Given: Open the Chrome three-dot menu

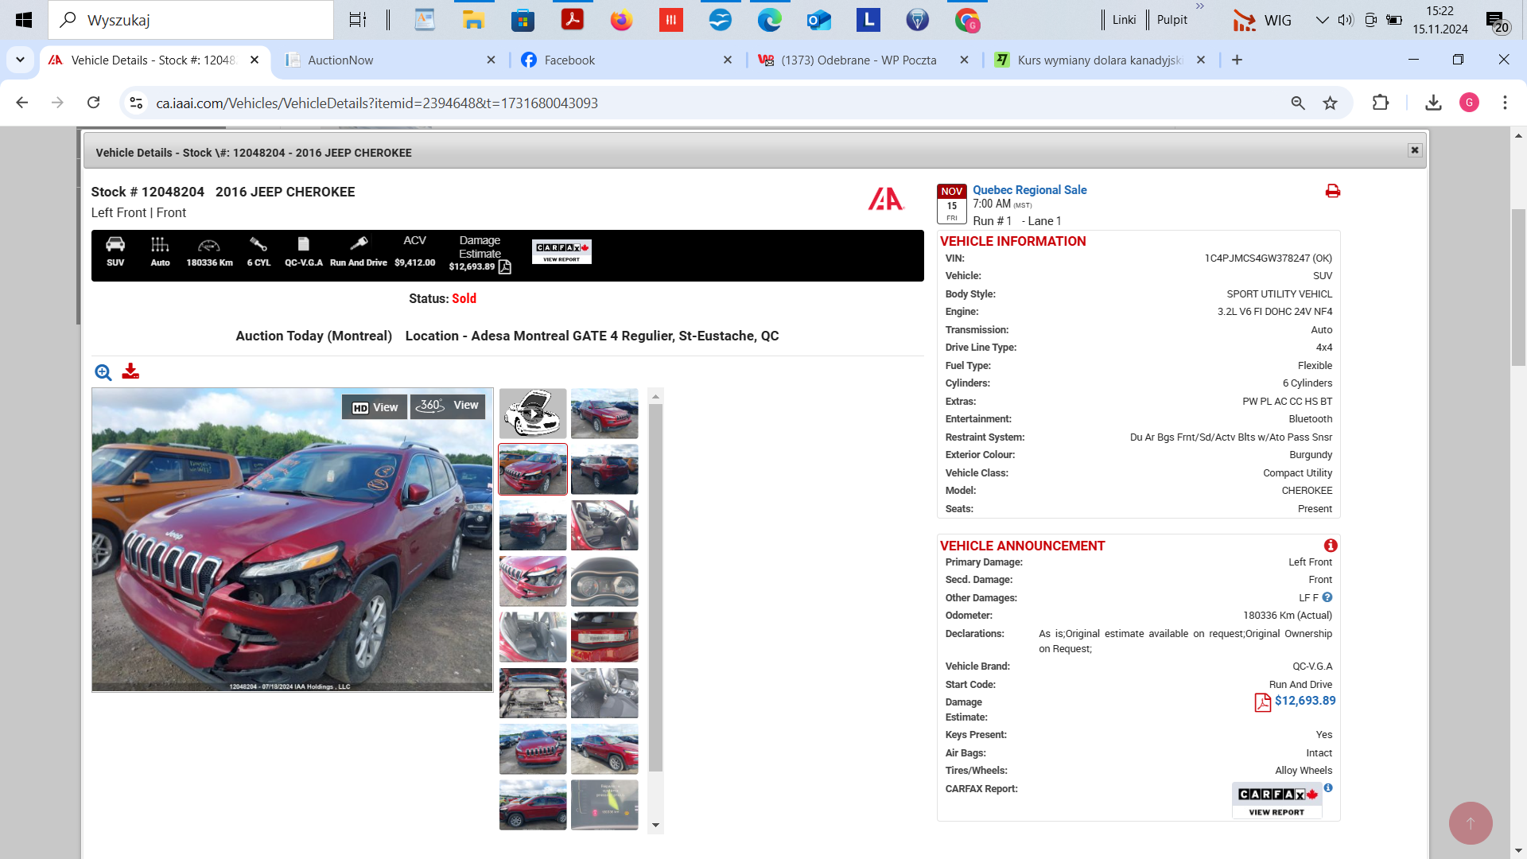Looking at the screenshot, I should point(1505,103).
